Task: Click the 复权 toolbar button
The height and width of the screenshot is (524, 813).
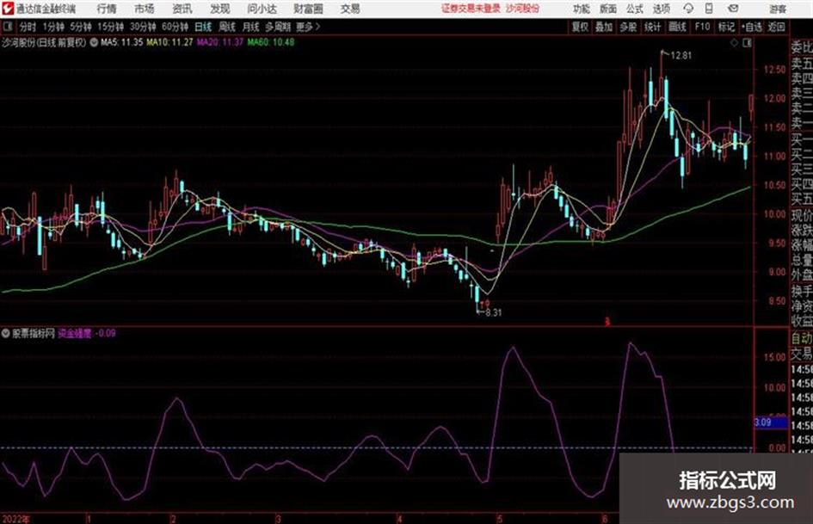Action: (580, 27)
